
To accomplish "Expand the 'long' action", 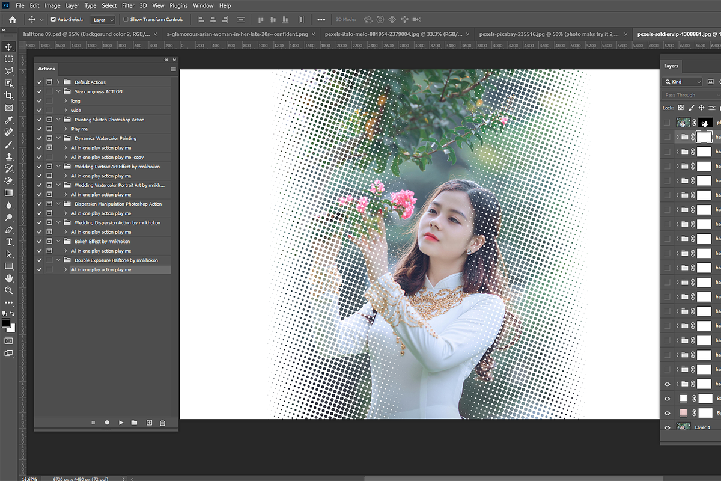I will [66, 101].
